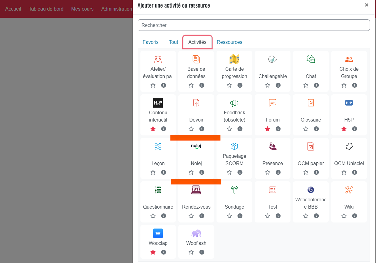The width and height of the screenshot is (376, 263).
Task: Select the Wooclap activity icon
Action: 158,233
